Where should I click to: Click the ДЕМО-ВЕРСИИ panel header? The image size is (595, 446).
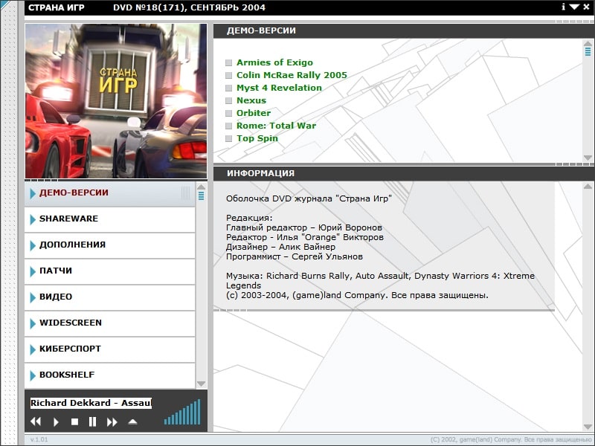(404, 30)
